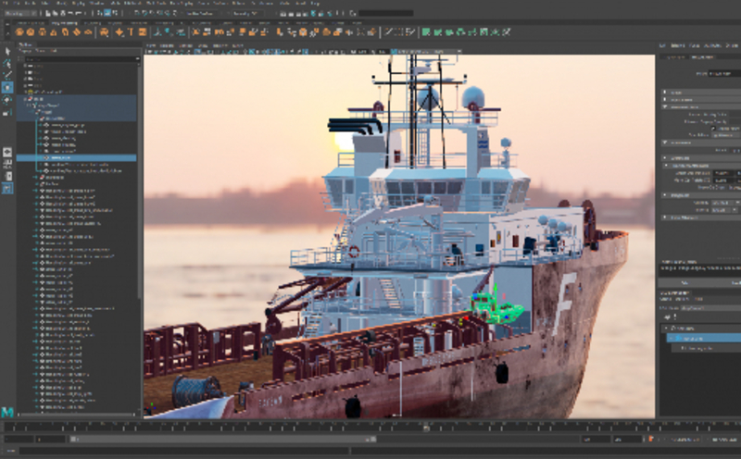Collapse the first Attribute Editor section arrow
Viewport: 741px width, 459px height.
tap(665, 93)
